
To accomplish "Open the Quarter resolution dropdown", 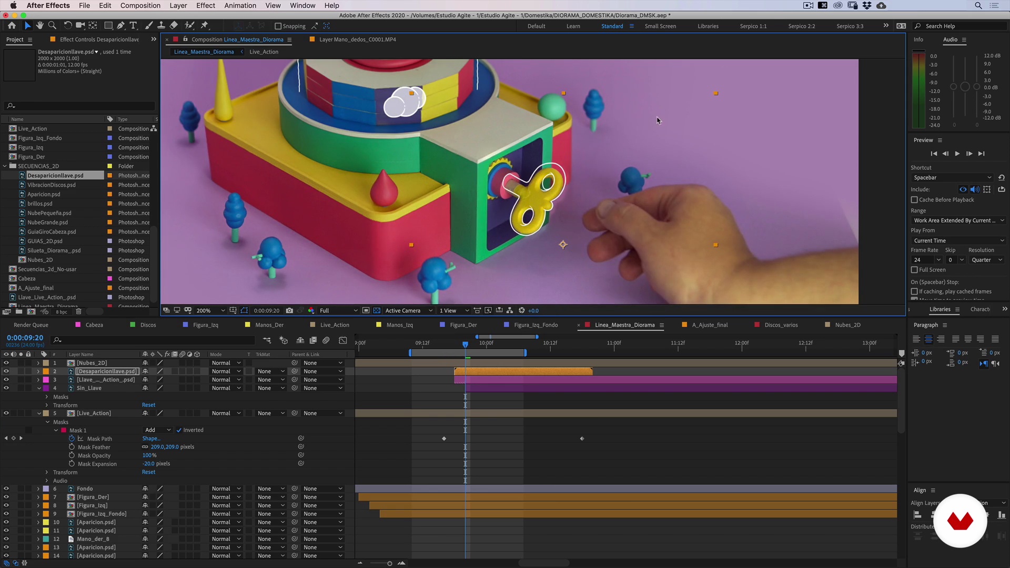I will pyautogui.click(x=986, y=260).
